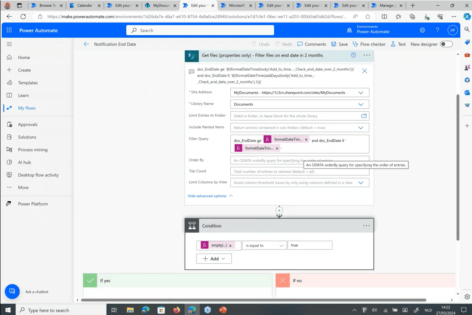This screenshot has height=315, width=472.
Task: Expand the Site Address dropdown
Action: 361,93
